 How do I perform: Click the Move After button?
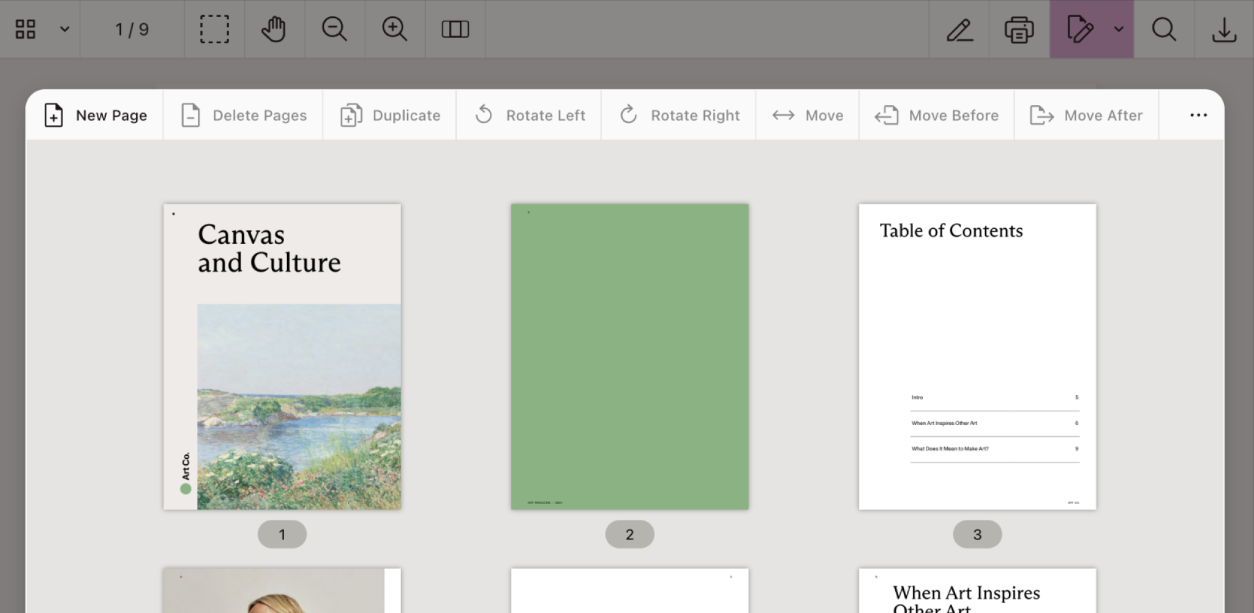pos(1086,115)
